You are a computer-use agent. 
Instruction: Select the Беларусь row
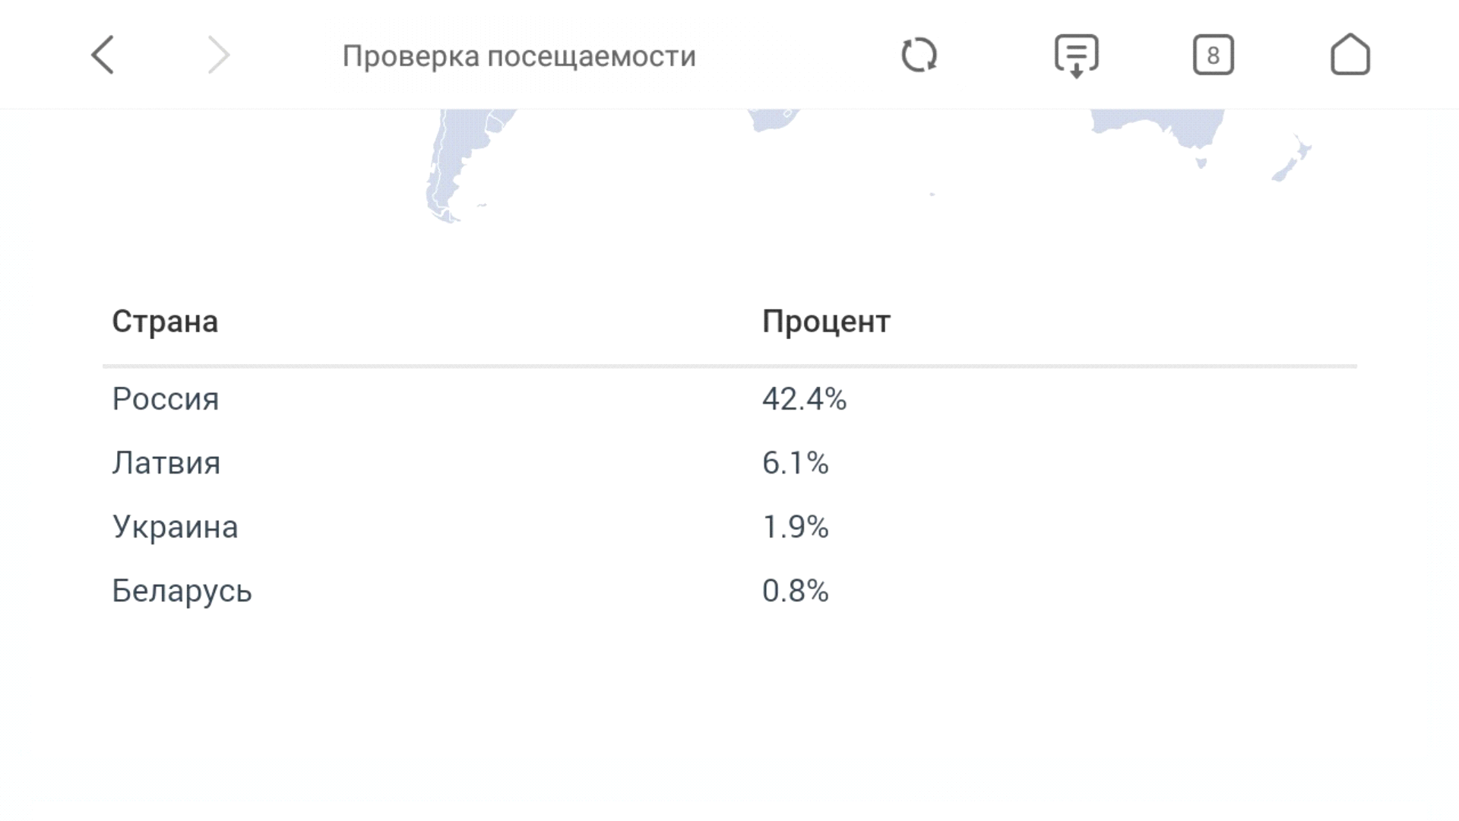click(182, 591)
